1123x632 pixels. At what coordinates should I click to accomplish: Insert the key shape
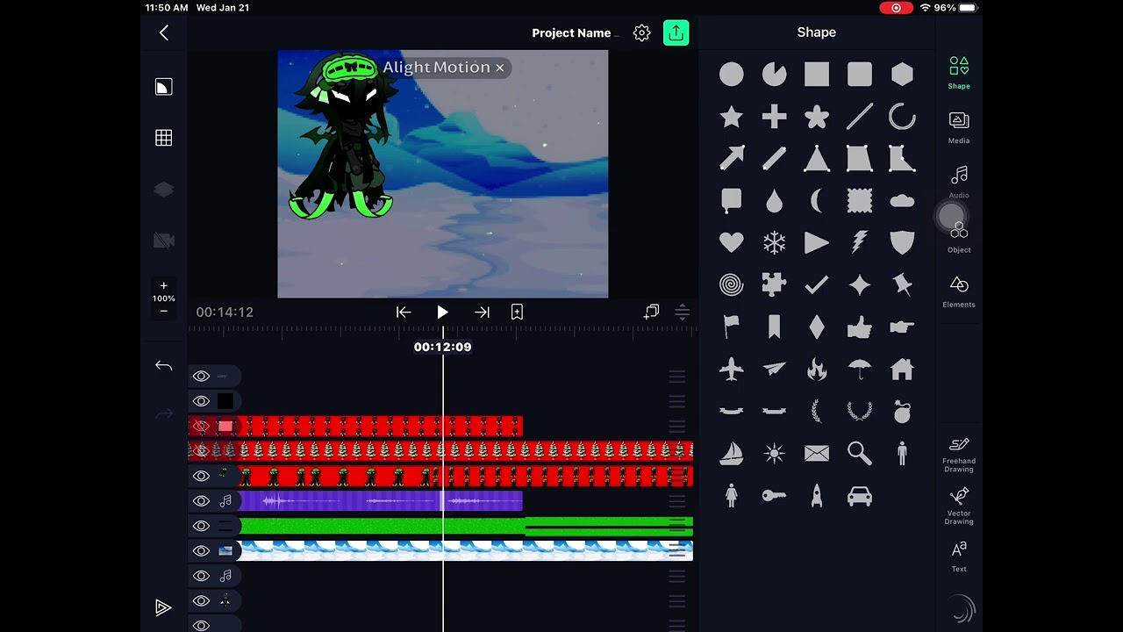click(774, 496)
